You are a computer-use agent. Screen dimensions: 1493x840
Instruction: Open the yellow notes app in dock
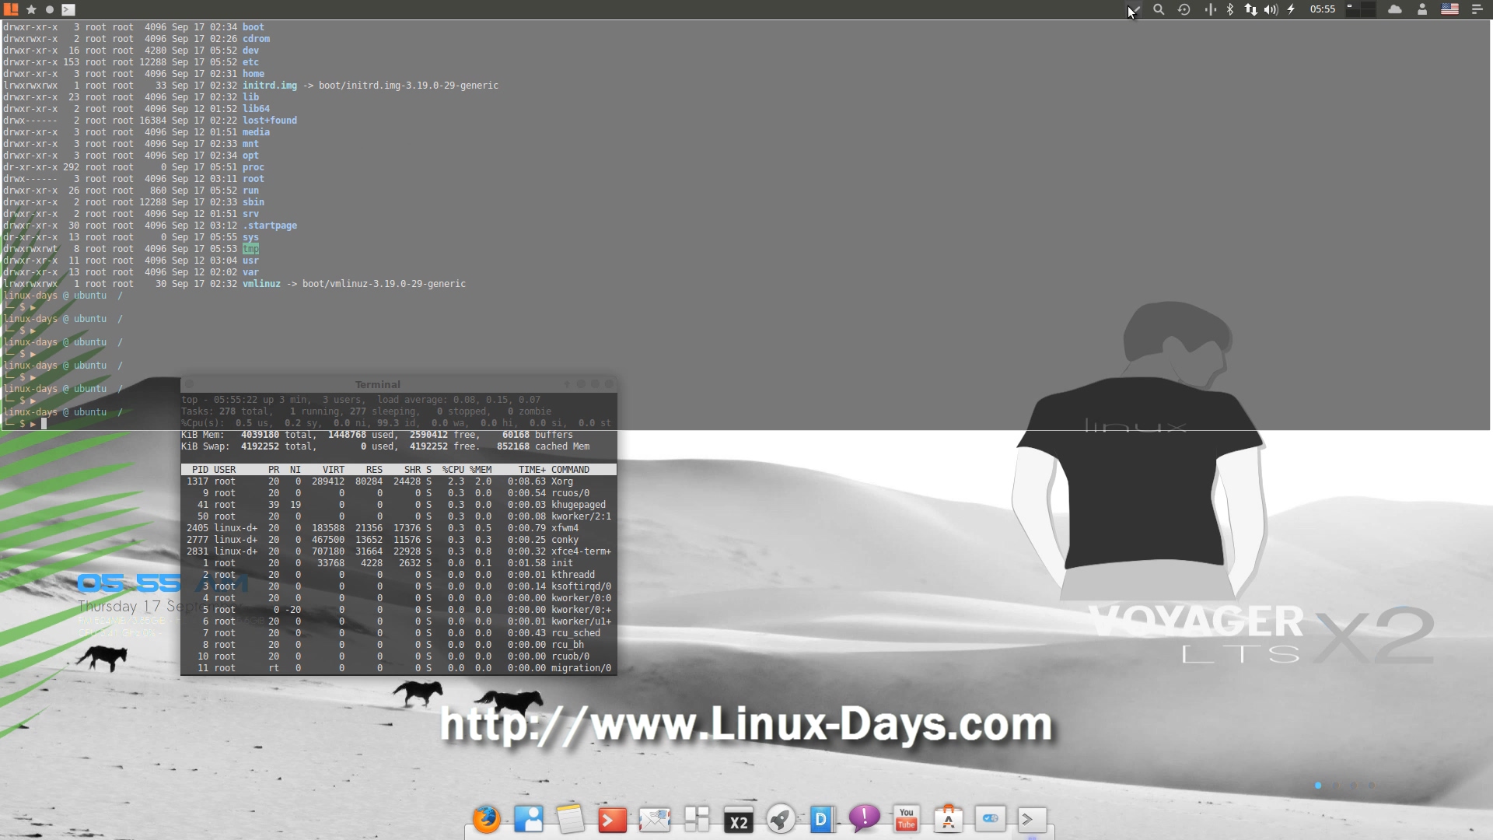570,819
